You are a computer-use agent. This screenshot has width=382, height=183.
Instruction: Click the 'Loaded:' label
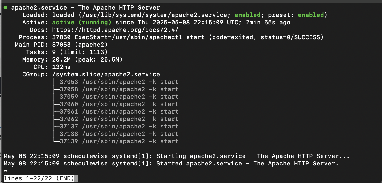pyautogui.click(x=35, y=15)
